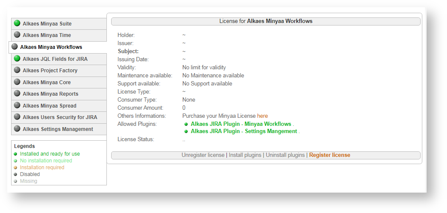Follow the 'here' purchase license link
The image size is (447, 213).
[263, 116]
